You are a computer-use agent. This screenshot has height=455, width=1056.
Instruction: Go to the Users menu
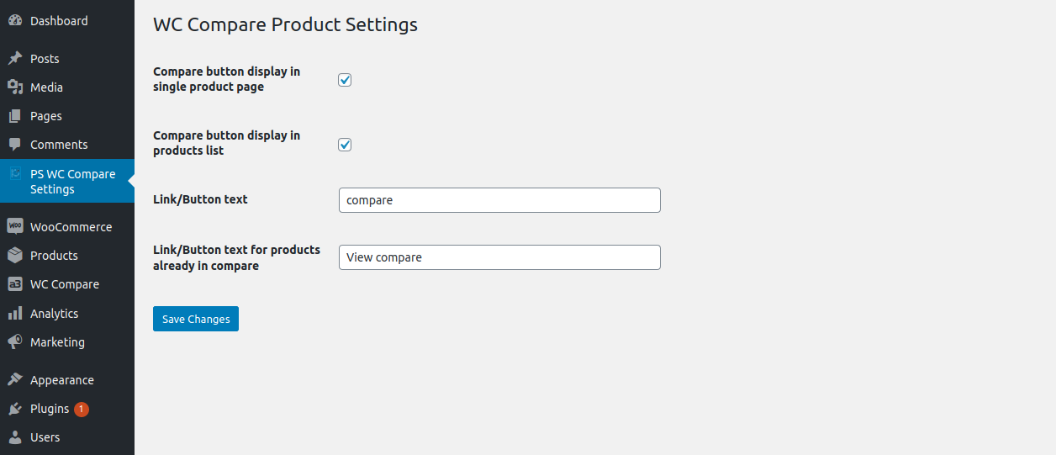(45, 437)
